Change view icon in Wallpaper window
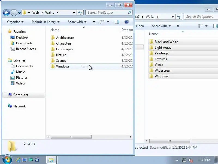Image resolution: width=218 pixels, height=164 pixels. click(x=102, y=22)
